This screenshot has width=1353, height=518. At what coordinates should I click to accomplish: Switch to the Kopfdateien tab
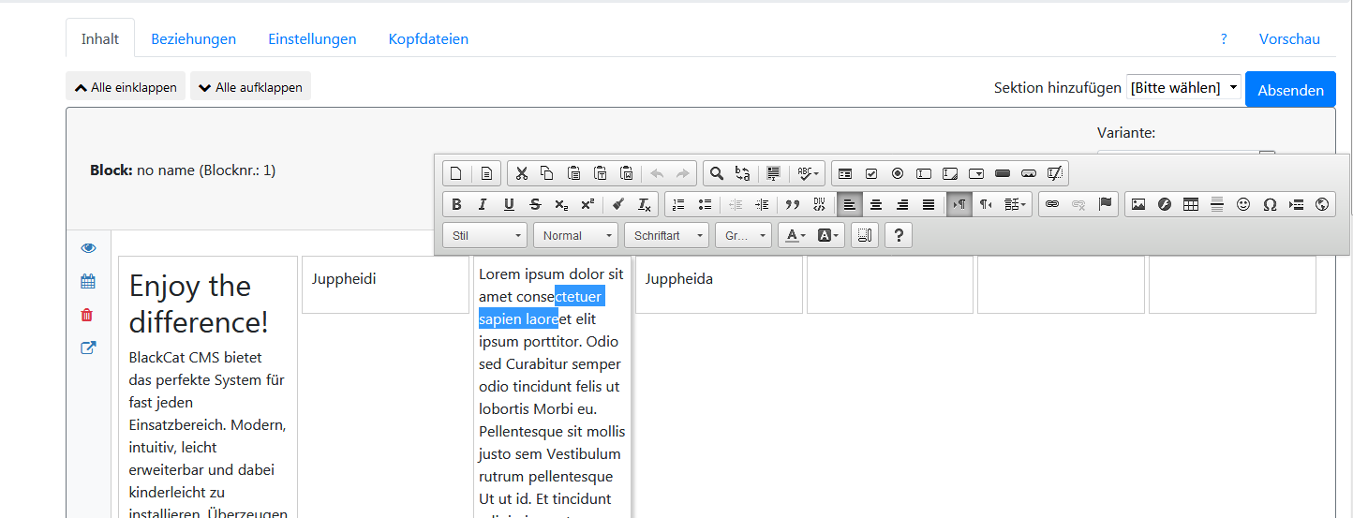pos(428,38)
